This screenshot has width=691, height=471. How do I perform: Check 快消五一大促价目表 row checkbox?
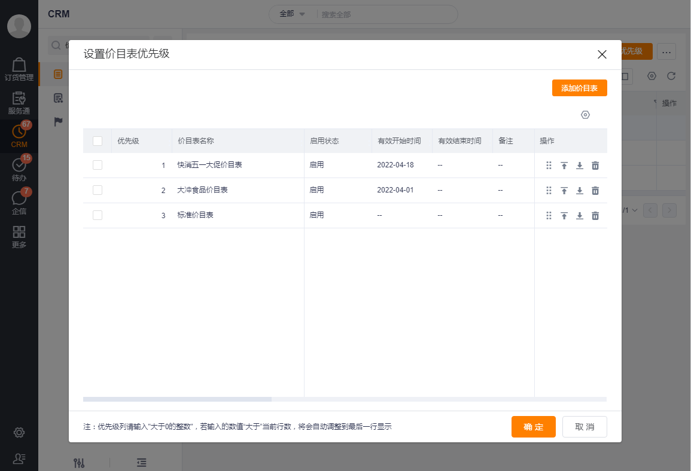click(x=98, y=165)
